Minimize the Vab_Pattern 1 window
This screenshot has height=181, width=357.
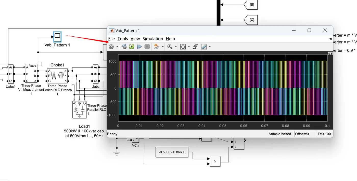[294, 30]
